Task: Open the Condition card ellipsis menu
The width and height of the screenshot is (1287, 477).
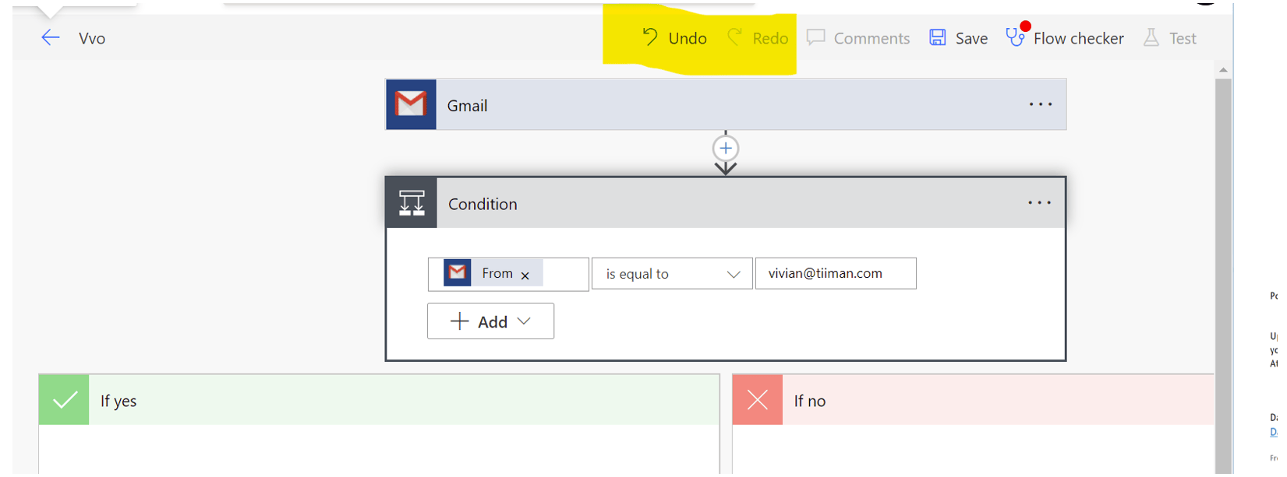Action: point(1039,203)
